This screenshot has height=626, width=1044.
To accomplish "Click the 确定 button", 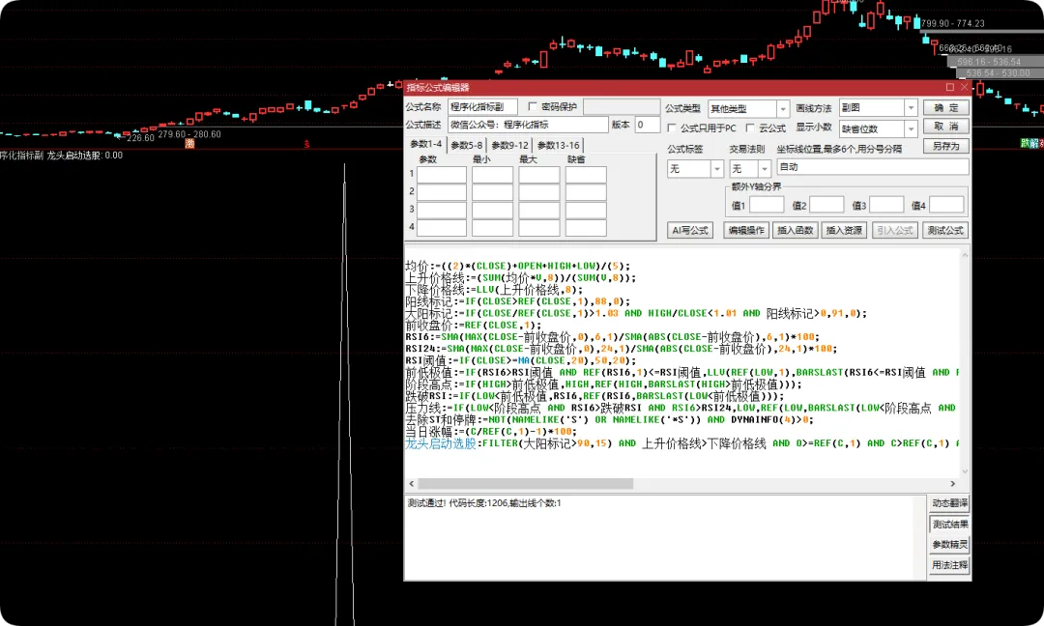I will [946, 108].
